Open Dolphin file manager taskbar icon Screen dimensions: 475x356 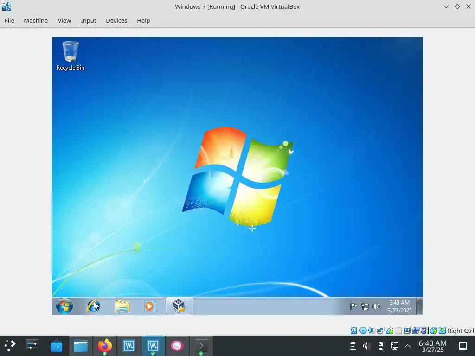pyautogui.click(x=81, y=346)
